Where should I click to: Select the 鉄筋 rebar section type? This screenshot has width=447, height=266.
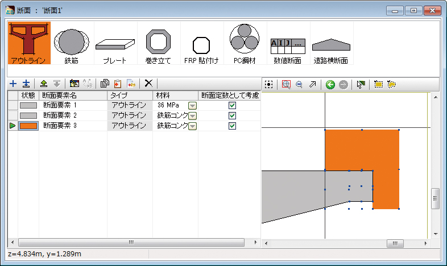click(72, 43)
